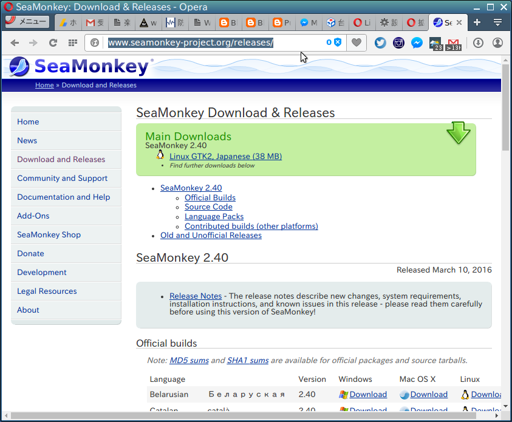Open Documentation and Help in sidebar
The height and width of the screenshot is (422, 512).
pyautogui.click(x=66, y=197)
